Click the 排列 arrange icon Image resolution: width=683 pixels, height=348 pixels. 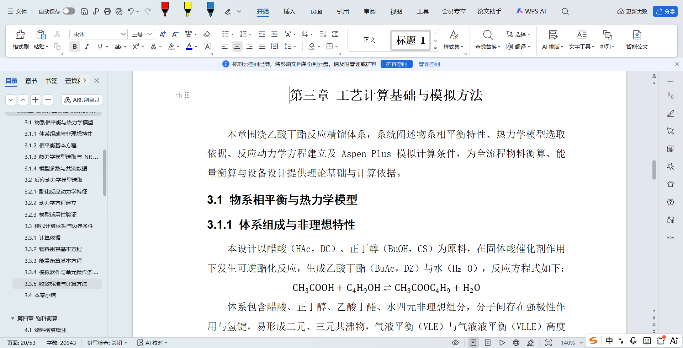[607, 35]
